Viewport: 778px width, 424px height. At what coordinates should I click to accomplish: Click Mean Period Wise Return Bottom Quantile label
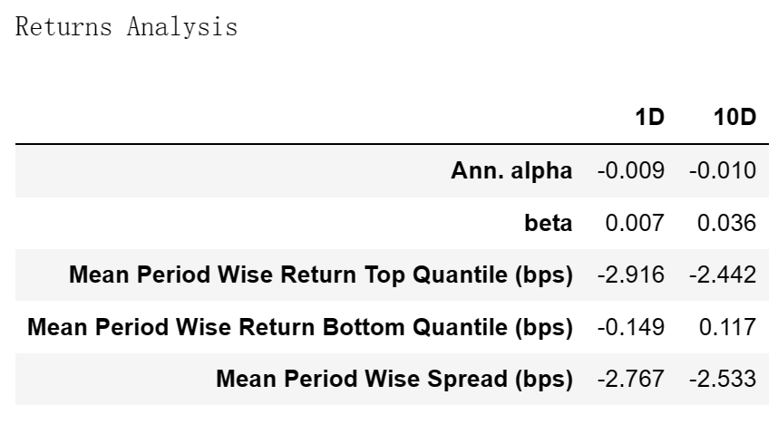coord(300,327)
